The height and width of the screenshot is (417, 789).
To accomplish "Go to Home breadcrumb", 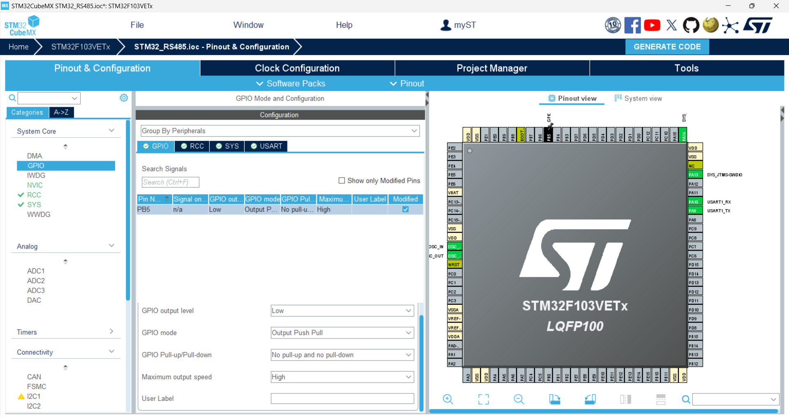I will pyautogui.click(x=19, y=47).
